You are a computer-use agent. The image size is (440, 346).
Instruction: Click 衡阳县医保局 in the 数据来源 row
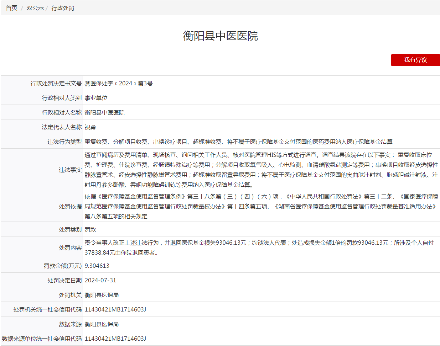coord(102,324)
